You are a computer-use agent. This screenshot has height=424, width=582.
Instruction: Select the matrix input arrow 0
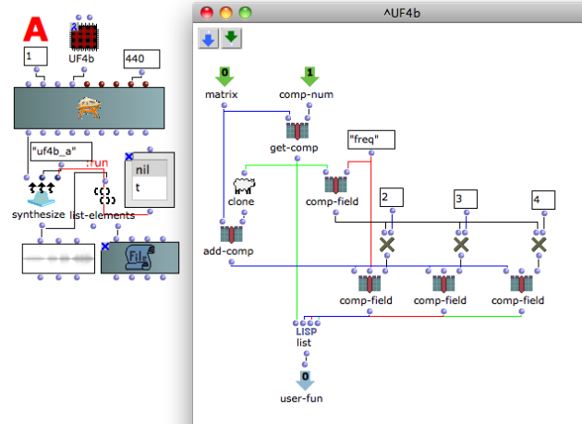(x=224, y=77)
